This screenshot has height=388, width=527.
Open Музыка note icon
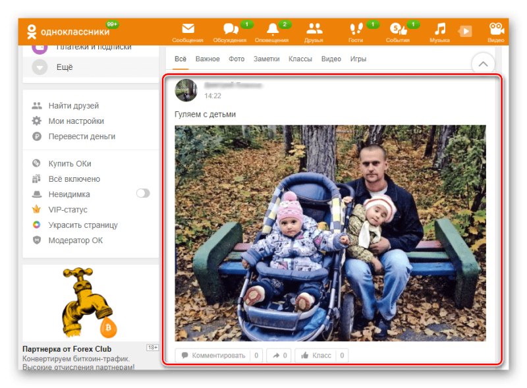440,29
